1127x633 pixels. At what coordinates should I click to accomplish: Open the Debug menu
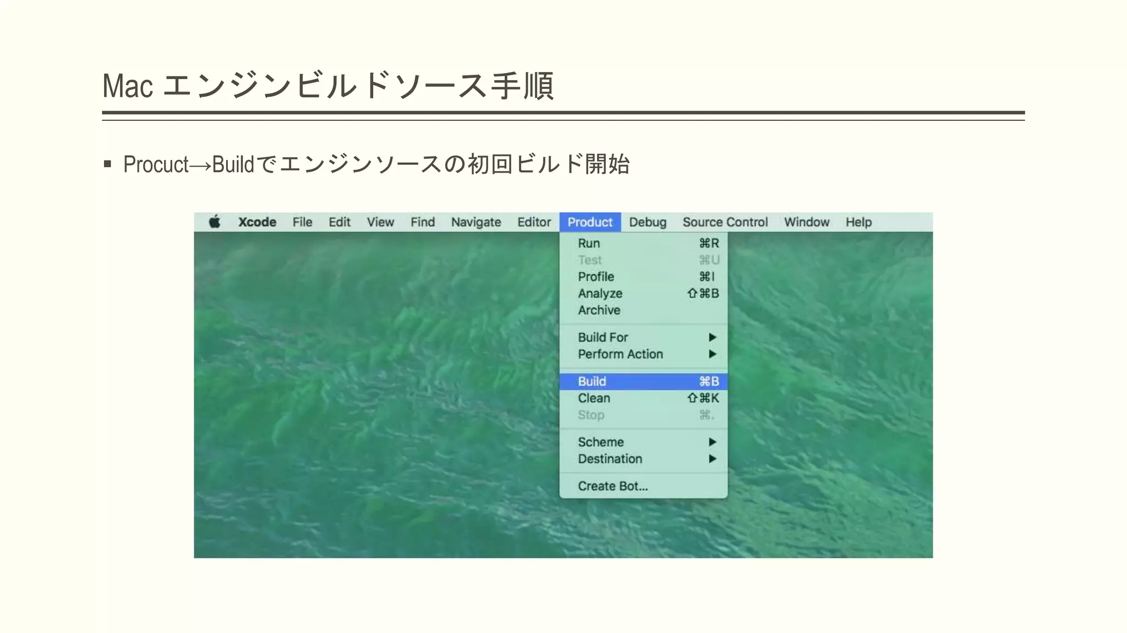(648, 222)
